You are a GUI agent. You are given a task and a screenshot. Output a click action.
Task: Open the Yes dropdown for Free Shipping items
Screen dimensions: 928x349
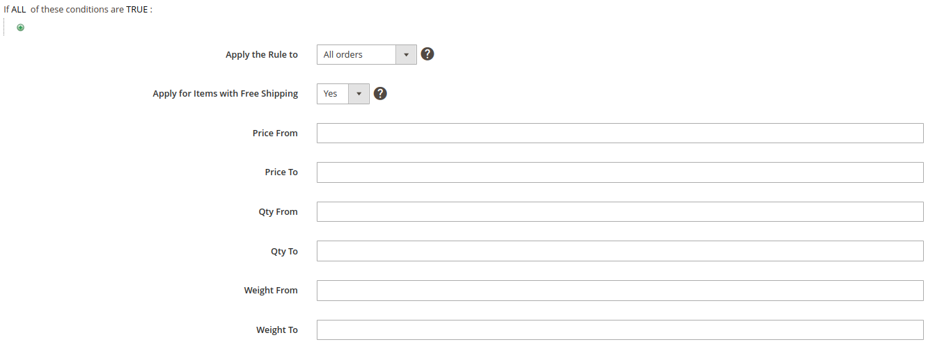tap(343, 93)
